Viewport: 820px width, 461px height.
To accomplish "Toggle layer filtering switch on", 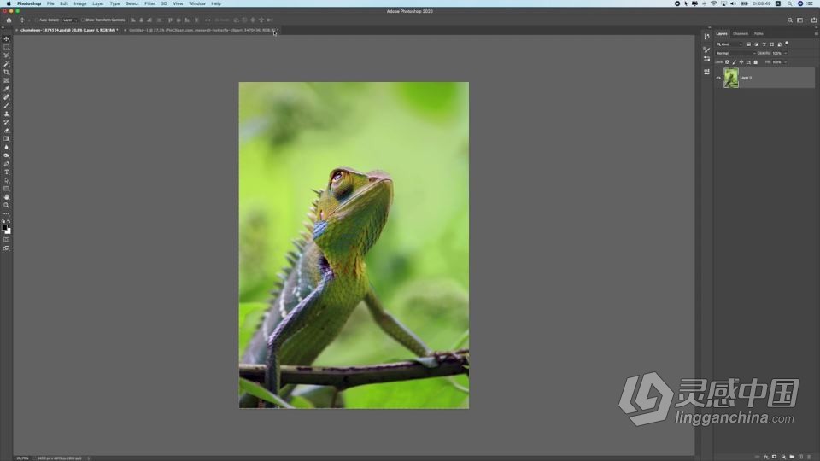I will click(x=787, y=44).
